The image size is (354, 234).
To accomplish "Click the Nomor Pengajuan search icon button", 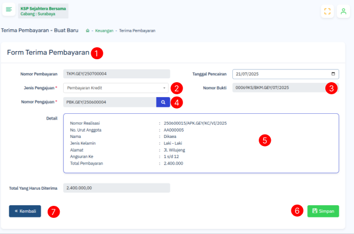I will pyautogui.click(x=163, y=102).
